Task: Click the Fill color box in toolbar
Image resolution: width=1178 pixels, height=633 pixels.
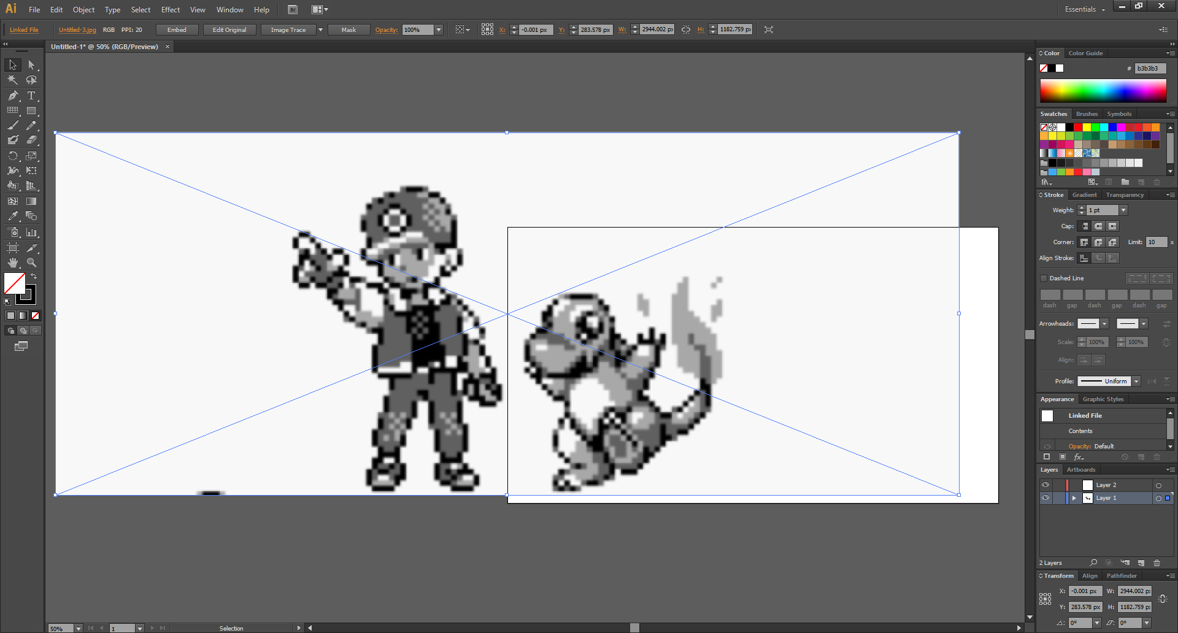Action: (x=15, y=283)
